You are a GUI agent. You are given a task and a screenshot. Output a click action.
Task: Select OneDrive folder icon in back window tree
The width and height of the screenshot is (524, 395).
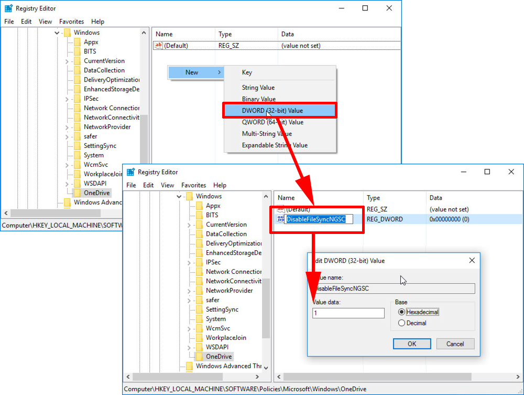(x=77, y=193)
